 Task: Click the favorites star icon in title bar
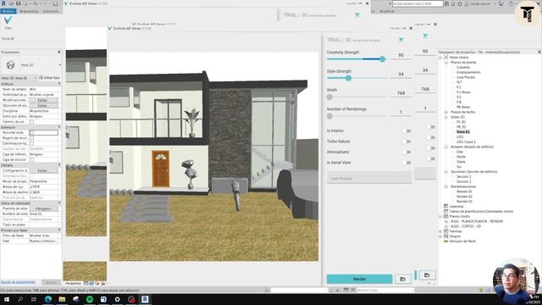click(x=460, y=3)
